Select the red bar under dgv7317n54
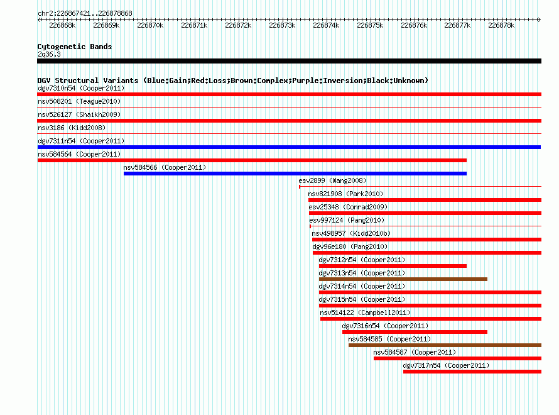 (472, 372)
